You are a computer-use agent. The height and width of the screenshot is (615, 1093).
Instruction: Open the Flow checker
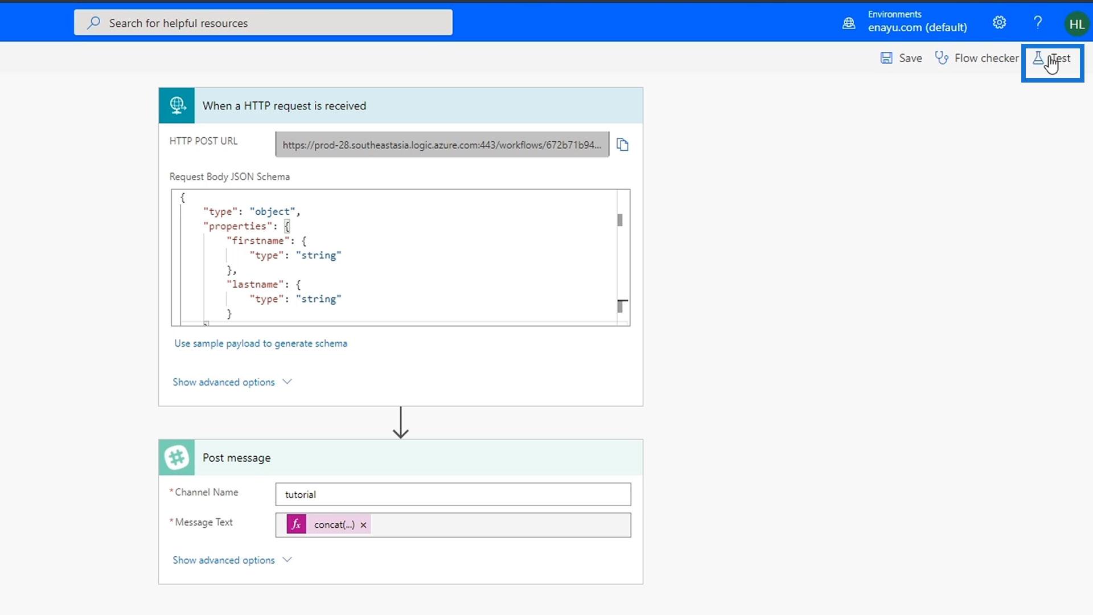tap(977, 58)
